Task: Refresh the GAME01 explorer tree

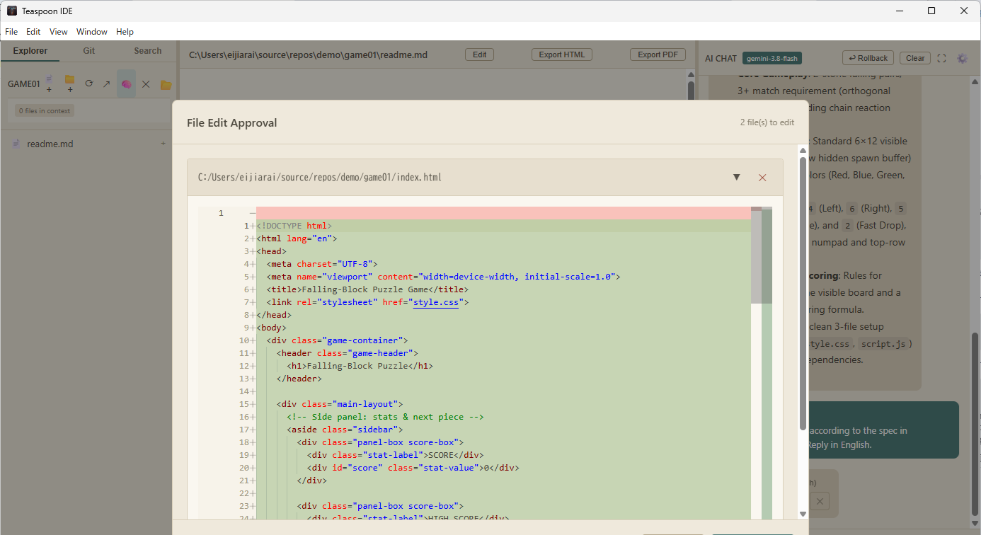Action: pyautogui.click(x=89, y=84)
